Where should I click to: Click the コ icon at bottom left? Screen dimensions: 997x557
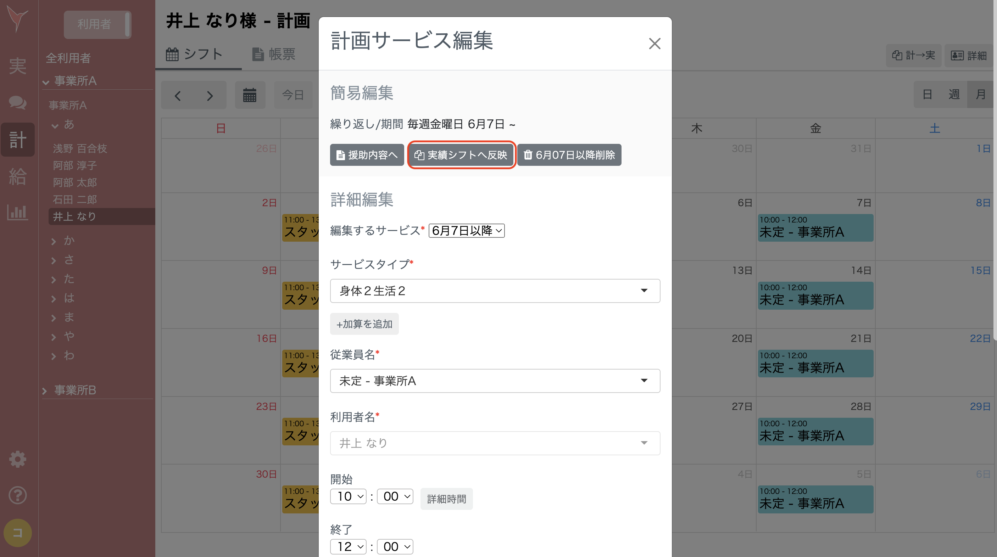[x=18, y=533]
